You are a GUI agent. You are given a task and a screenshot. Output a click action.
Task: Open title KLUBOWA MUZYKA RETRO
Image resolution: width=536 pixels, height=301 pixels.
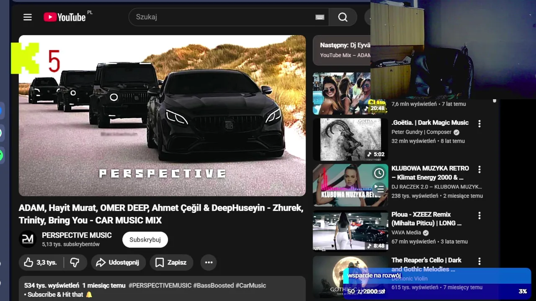coord(430,173)
